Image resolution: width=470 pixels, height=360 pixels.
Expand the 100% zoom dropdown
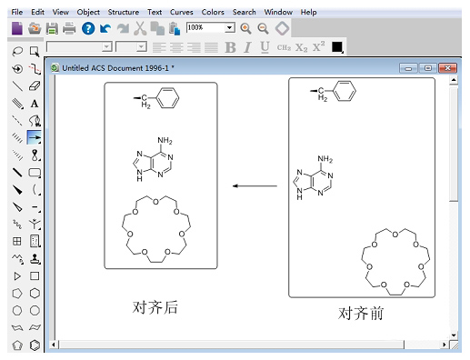(230, 28)
